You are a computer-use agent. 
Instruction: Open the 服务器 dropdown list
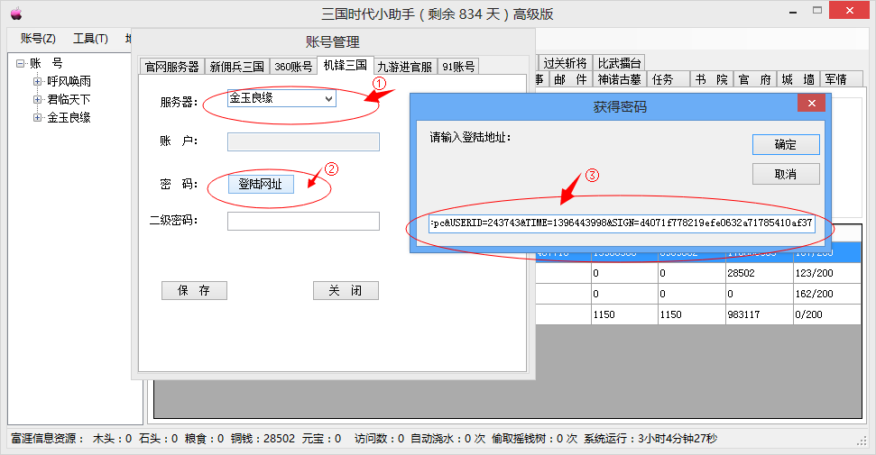pyautogui.click(x=327, y=98)
